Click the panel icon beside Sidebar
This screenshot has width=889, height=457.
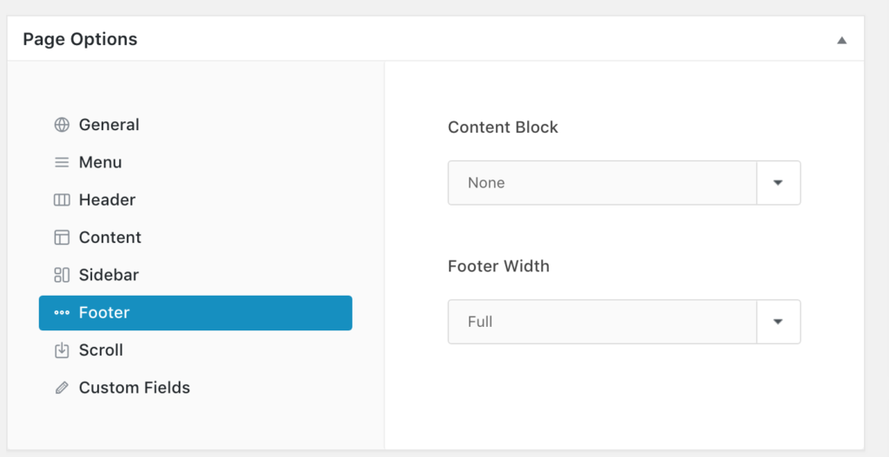point(62,275)
